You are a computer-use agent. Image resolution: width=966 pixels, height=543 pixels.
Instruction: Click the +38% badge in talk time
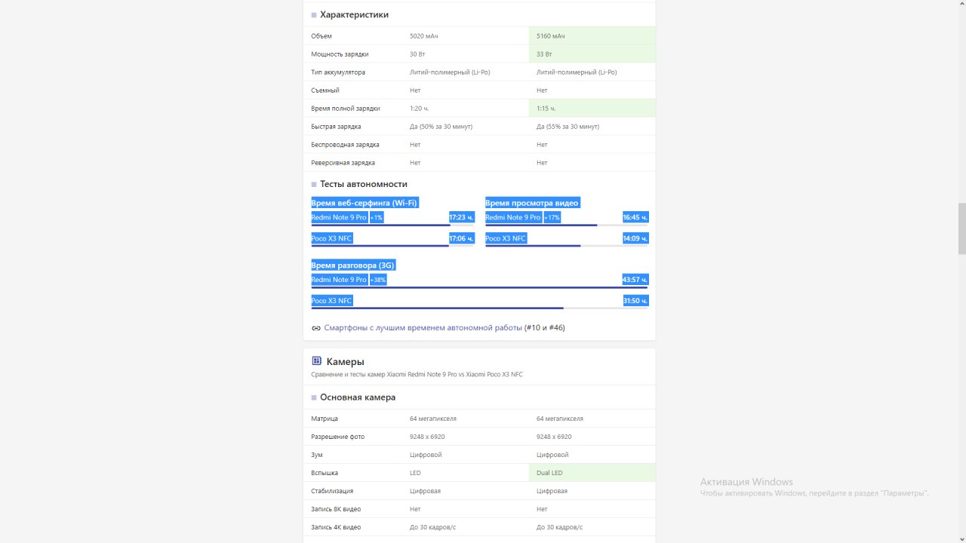378,280
